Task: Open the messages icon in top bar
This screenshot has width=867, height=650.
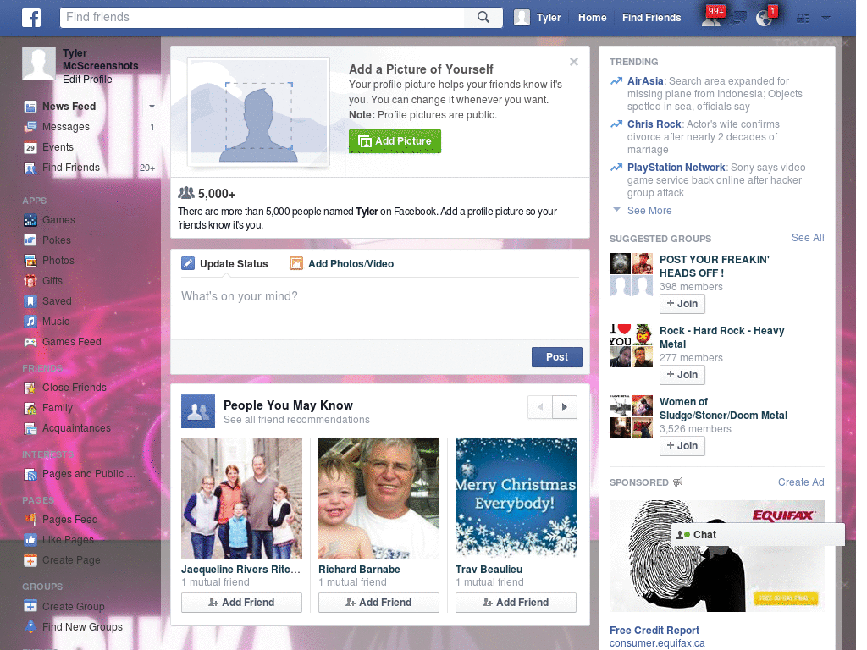Action: [737, 19]
